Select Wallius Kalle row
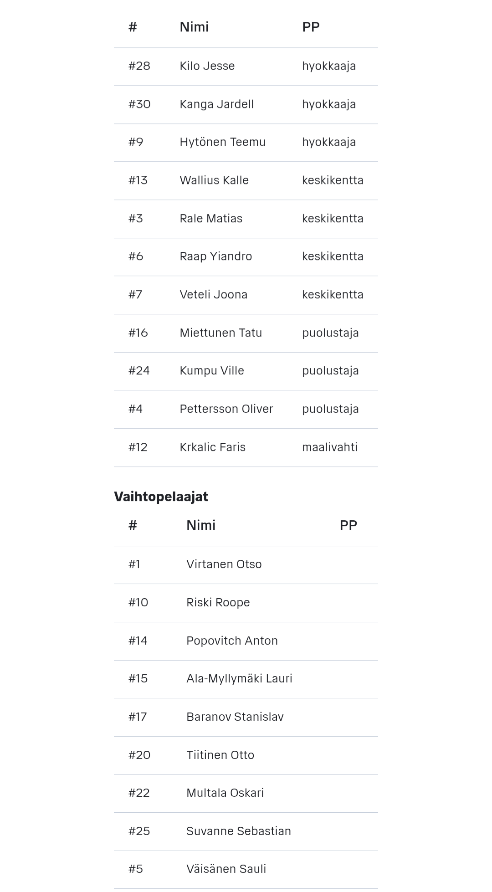This screenshot has width=492, height=892. coord(246,181)
